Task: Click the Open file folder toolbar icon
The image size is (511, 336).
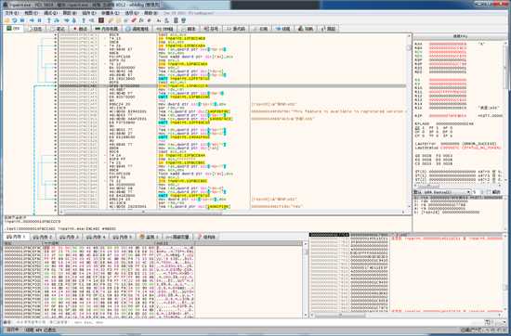Action: pyautogui.click(x=7, y=20)
